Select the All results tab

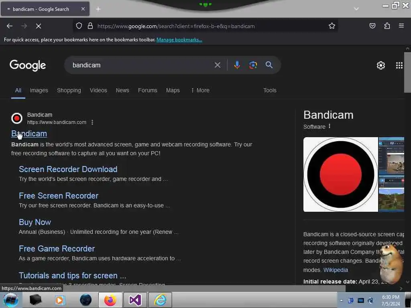tap(18, 90)
